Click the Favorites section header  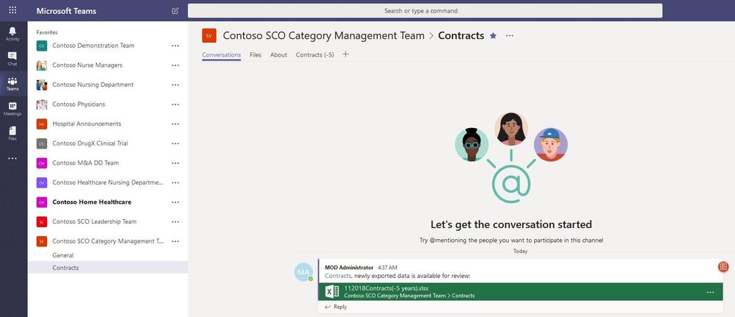pos(47,32)
